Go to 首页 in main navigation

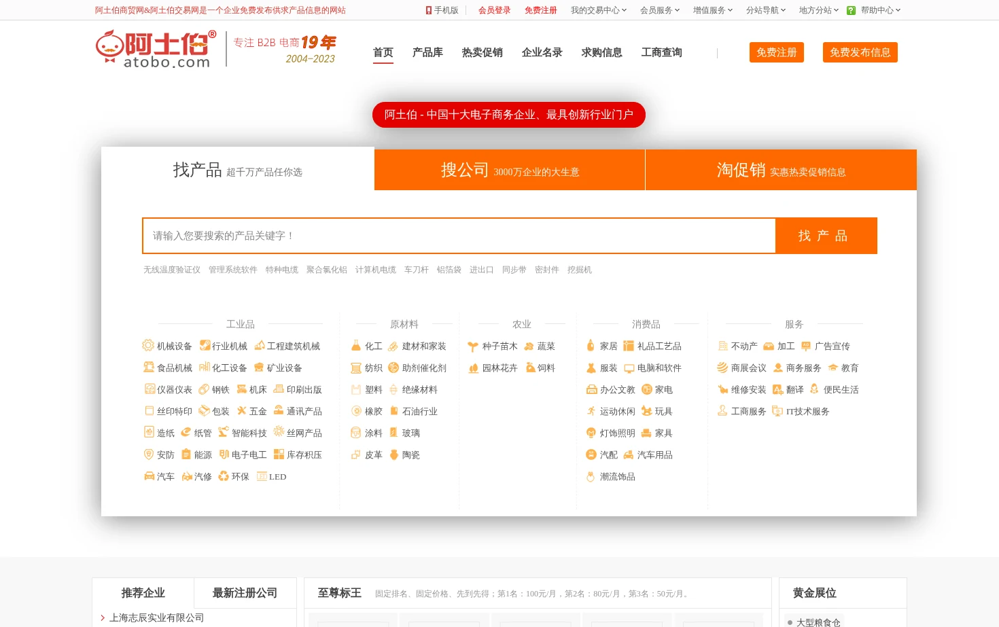click(x=383, y=52)
